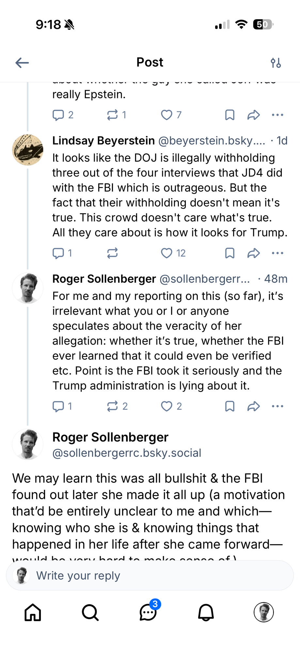Reply to Roger Sollenberger's 48m post
The image size is (300, 653).
point(58,406)
